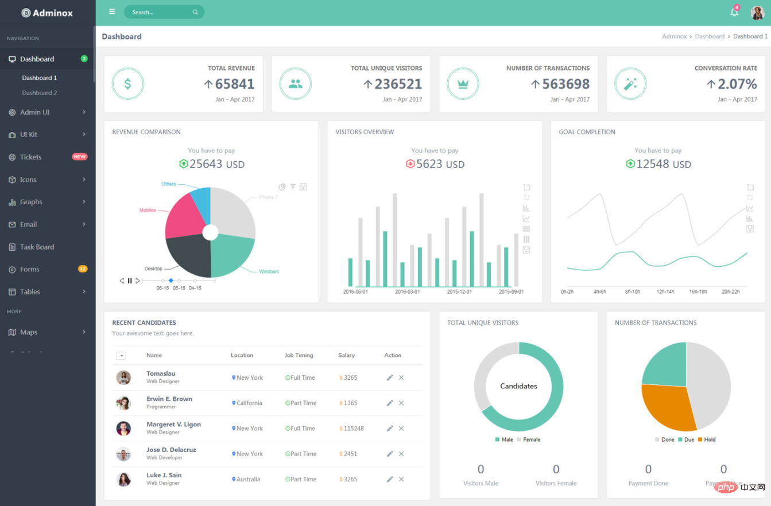
Task: Open the user profile avatar menu
Action: 757,12
